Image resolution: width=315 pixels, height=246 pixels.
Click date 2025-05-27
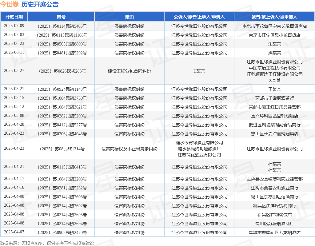click(14, 70)
